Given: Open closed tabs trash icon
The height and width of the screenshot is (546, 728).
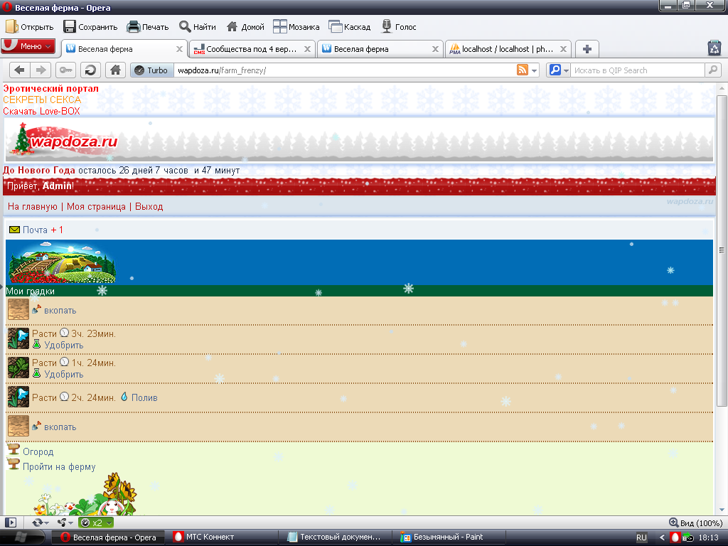Looking at the screenshot, I should (714, 48).
